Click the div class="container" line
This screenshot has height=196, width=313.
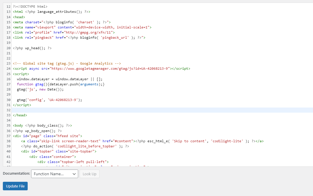point(53,157)
